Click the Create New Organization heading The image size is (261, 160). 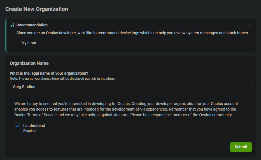(x=37, y=9)
